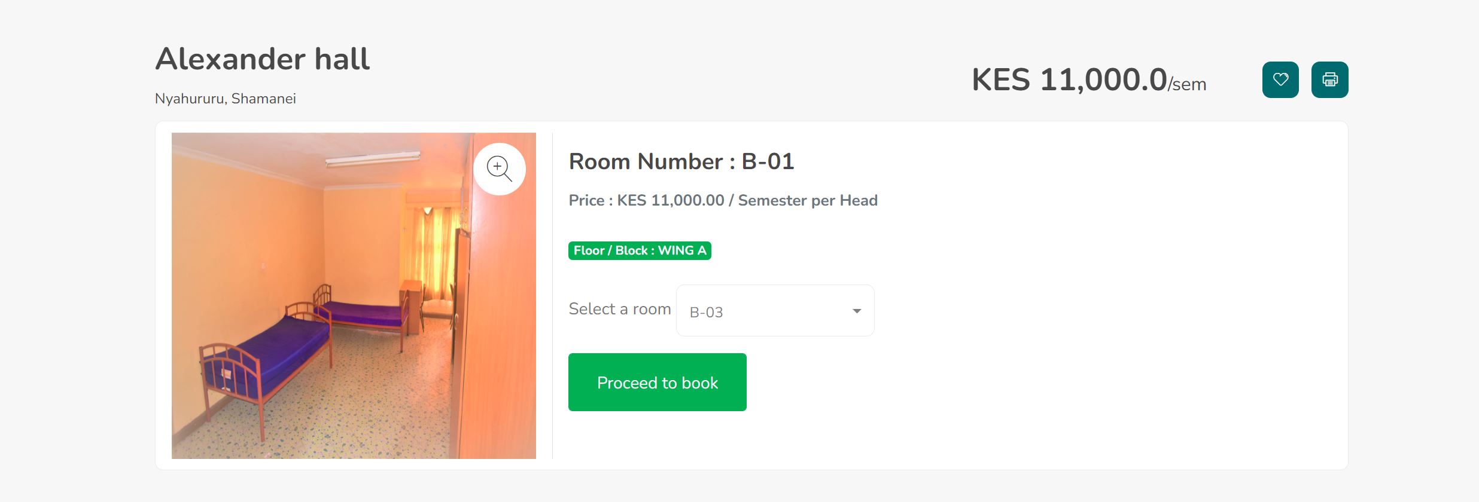Click the 'Floor / Block : WING A' badge
This screenshot has height=502, width=1479.
pyautogui.click(x=640, y=250)
